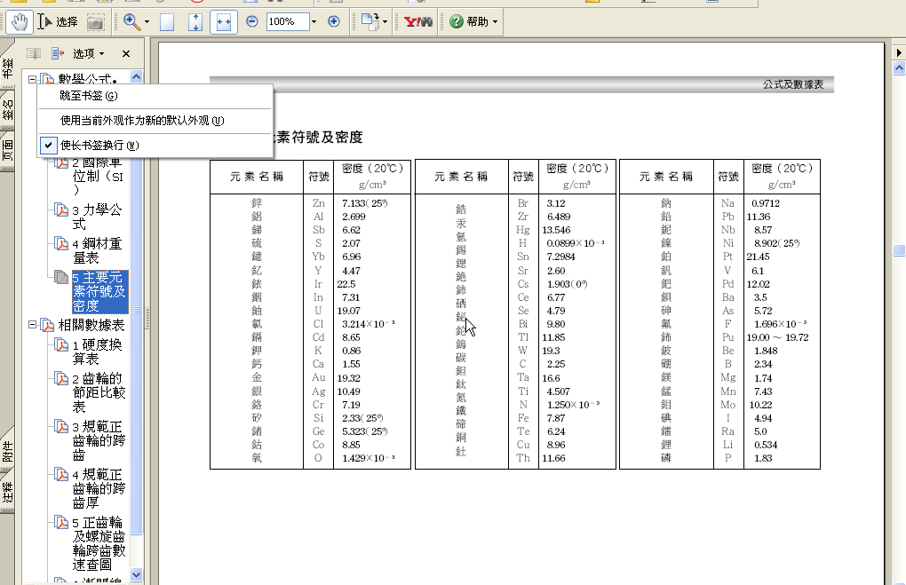906x585 pixels.
Task: Open the page layout dropdown arrow
Action: (x=385, y=22)
